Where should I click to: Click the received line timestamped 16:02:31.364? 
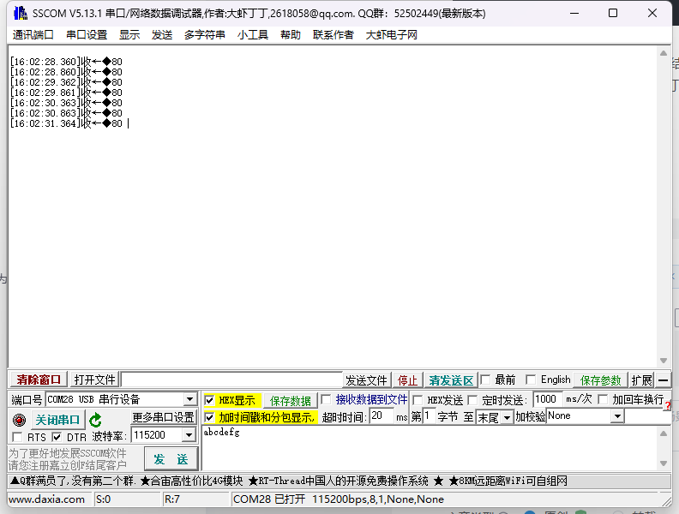[66, 123]
